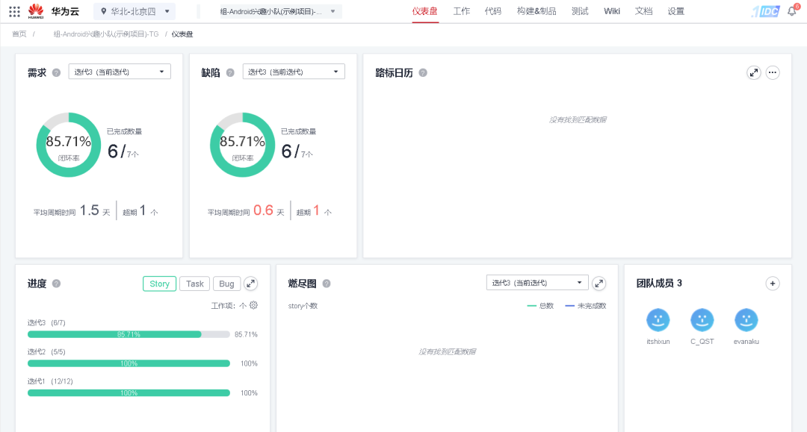This screenshot has height=432, width=807.
Task: Click 迭代2 (5/5) label
Action: coord(46,352)
